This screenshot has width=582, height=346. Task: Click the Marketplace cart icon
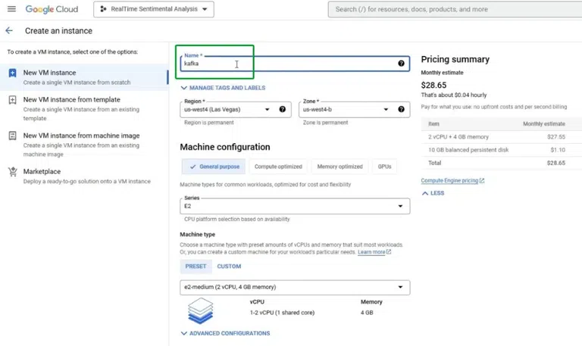12,172
